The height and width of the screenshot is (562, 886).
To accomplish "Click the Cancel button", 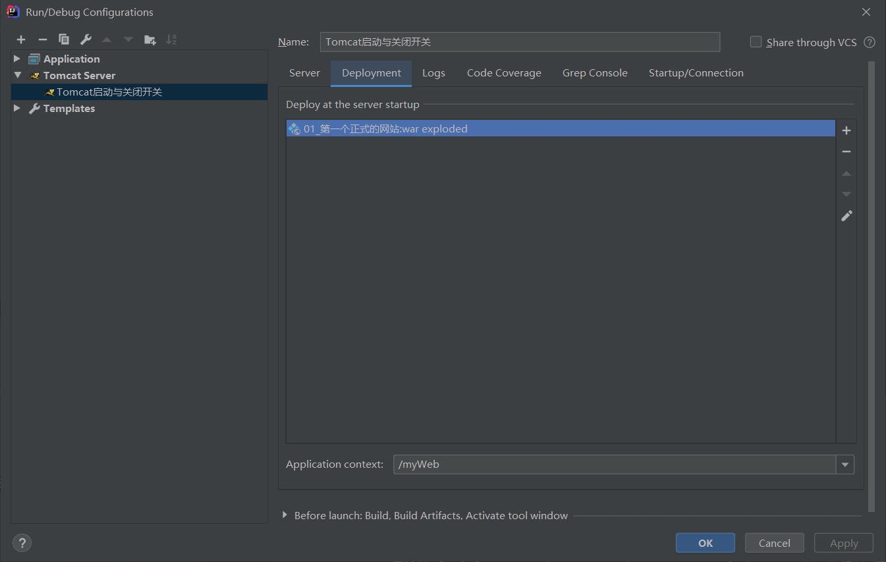I will [x=775, y=543].
